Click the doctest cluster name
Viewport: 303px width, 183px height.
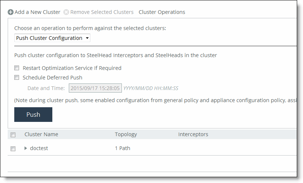(x=39, y=148)
